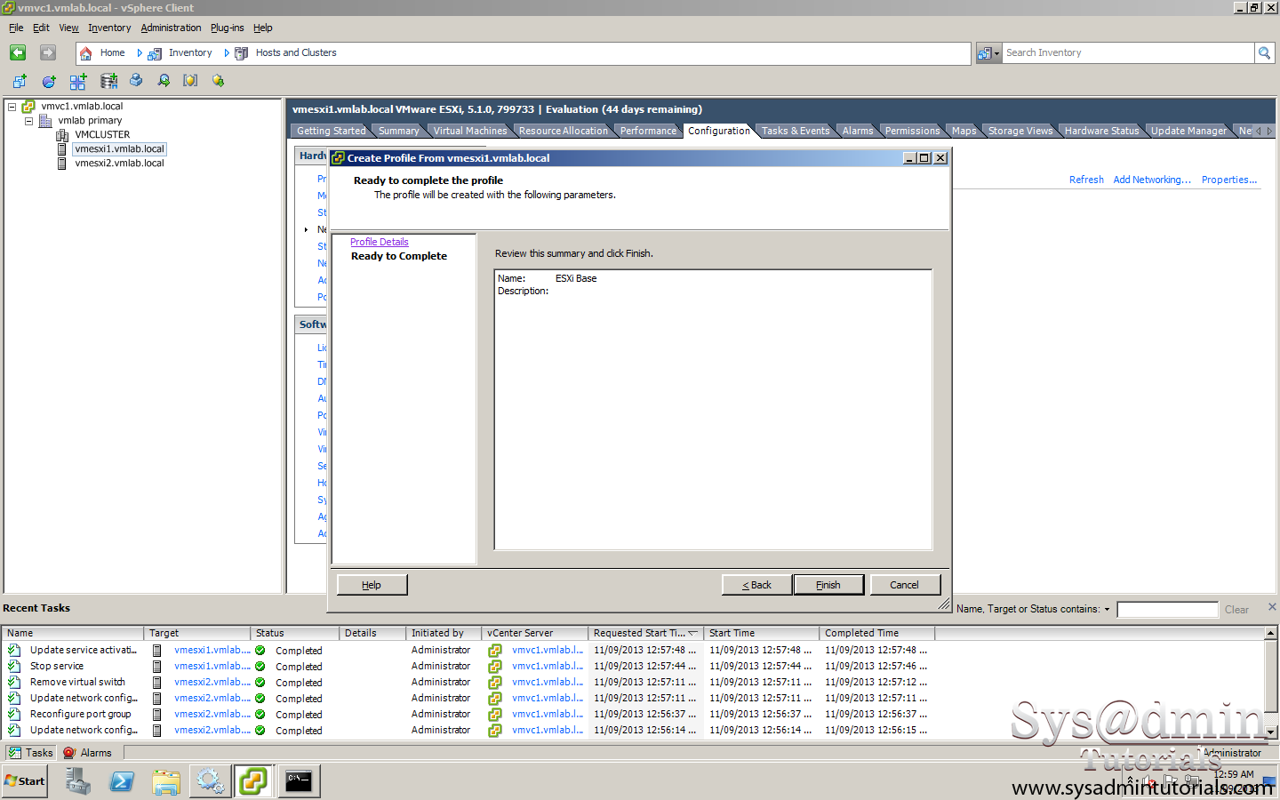This screenshot has width=1280, height=800.
Task: Open PowerShell from the taskbar
Action: 122,781
